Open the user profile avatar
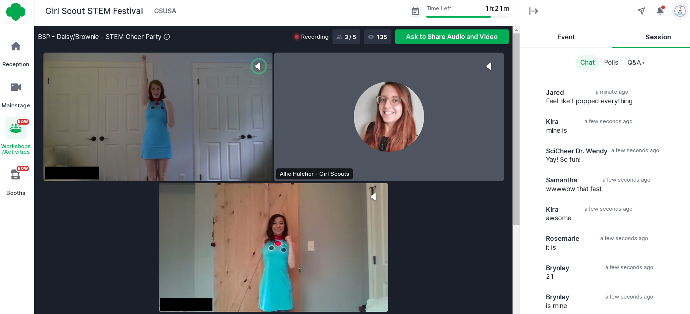 680,11
